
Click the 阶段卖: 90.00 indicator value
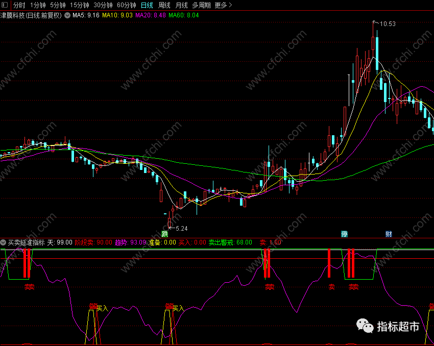[93, 242]
